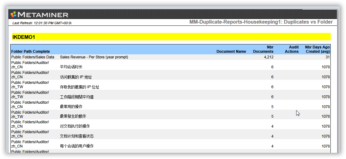This screenshot has height=159, width=346.
Task: Click the 4,212 documents count value
Action: tap(269, 57)
